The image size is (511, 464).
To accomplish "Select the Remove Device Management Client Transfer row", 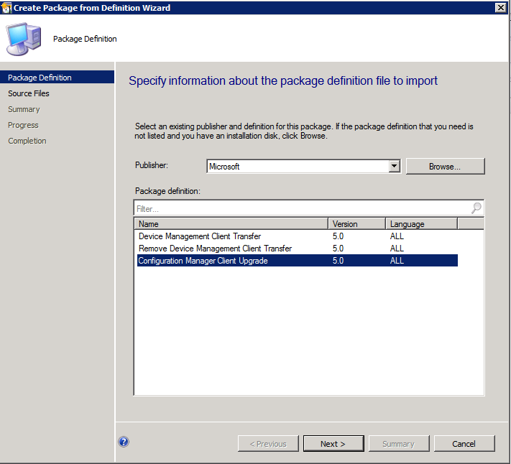I will coord(298,249).
